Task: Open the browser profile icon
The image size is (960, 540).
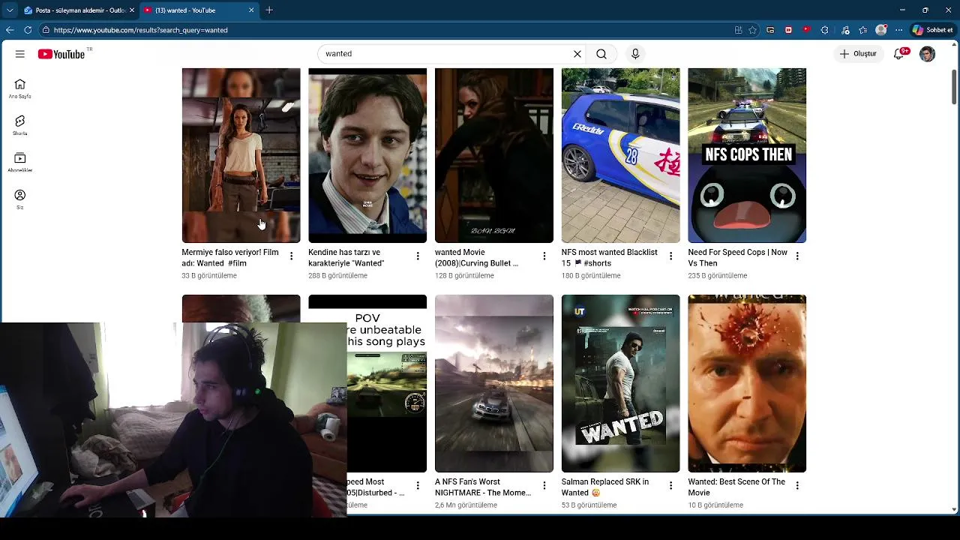Action: click(x=881, y=30)
